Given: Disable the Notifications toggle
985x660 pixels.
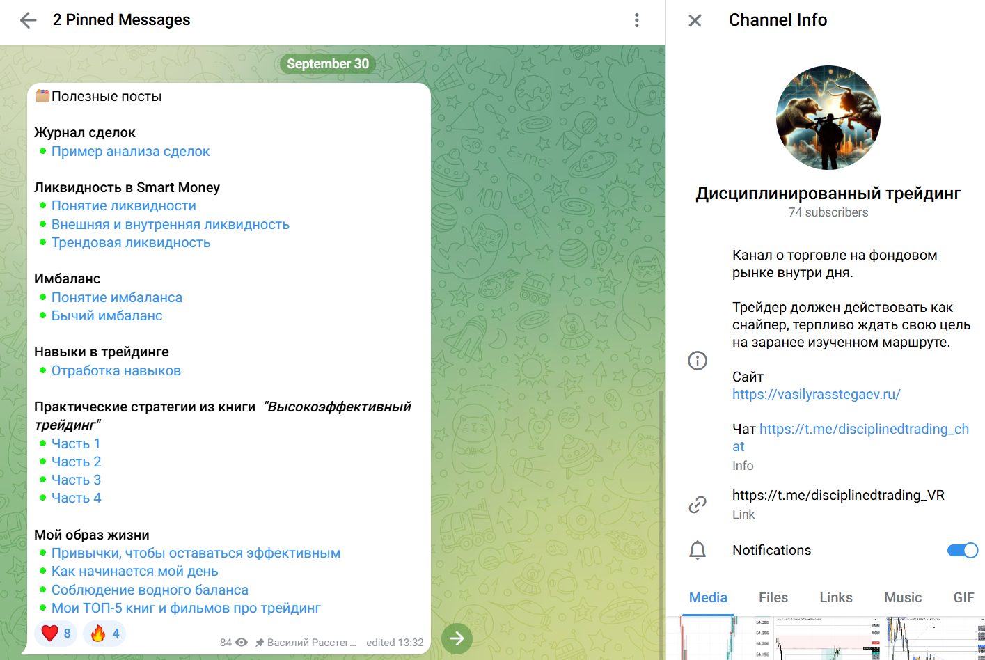Looking at the screenshot, I should coord(962,550).
